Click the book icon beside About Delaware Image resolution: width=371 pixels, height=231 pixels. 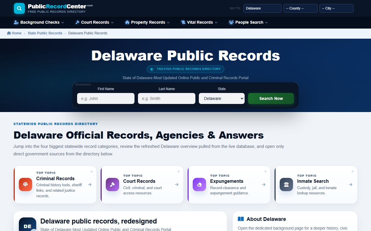tap(241, 219)
